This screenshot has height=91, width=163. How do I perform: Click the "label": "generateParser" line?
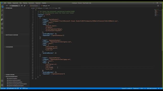[51, 58]
